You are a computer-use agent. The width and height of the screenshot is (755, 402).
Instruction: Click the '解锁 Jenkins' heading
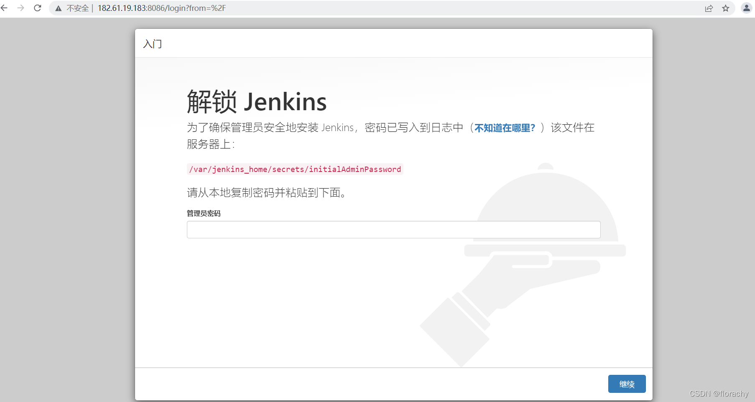point(257,101)
